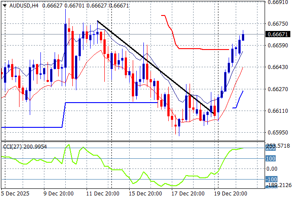Screen dimensions: 293x199
Task: Click the chart menu arrow beside AUDUSD,H4
Action: [x=5, y=6]
